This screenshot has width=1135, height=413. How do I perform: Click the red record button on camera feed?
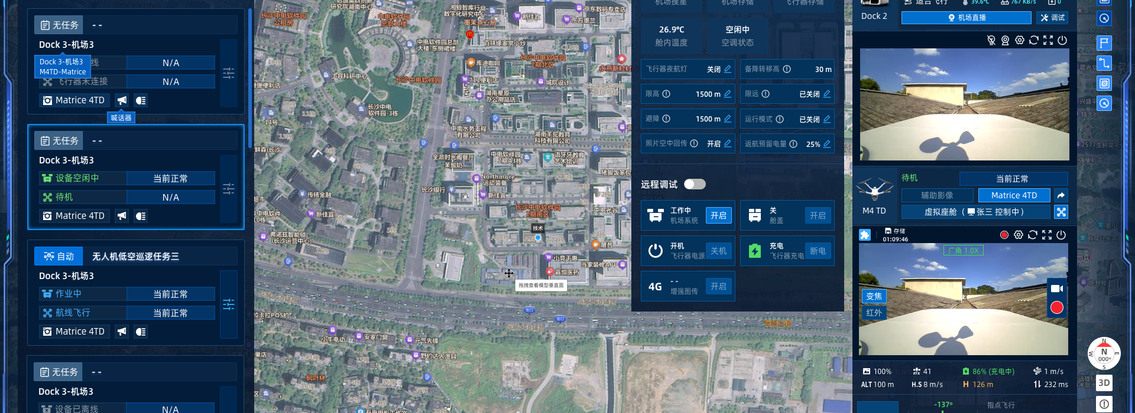(x=1057, y=307)
